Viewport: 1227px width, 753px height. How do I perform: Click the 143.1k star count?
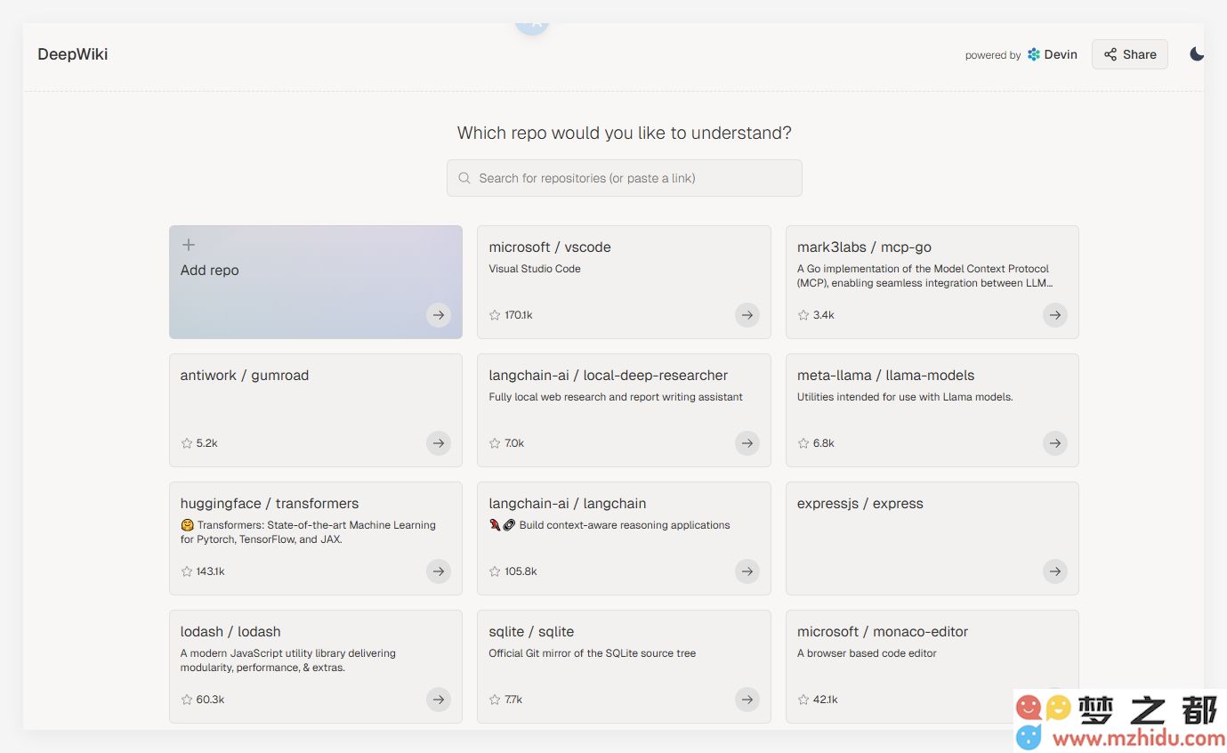[x=211, y=571]
